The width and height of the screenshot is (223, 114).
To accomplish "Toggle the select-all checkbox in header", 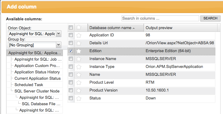I will click(71, 27).
